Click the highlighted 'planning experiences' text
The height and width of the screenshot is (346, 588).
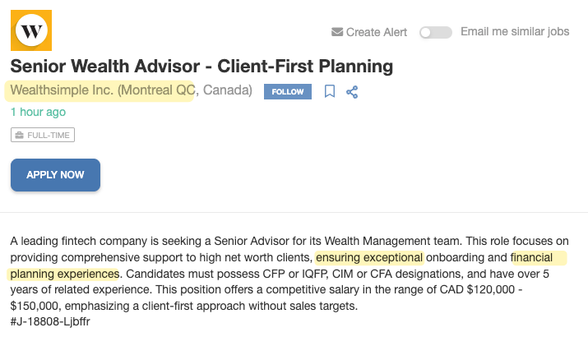click(x=65, y=274)
